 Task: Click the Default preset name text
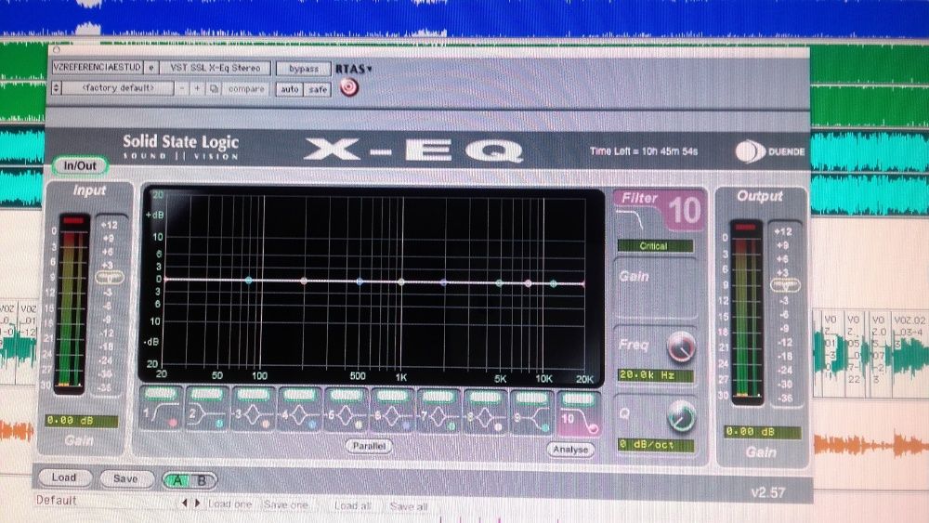tap(57, 501)
